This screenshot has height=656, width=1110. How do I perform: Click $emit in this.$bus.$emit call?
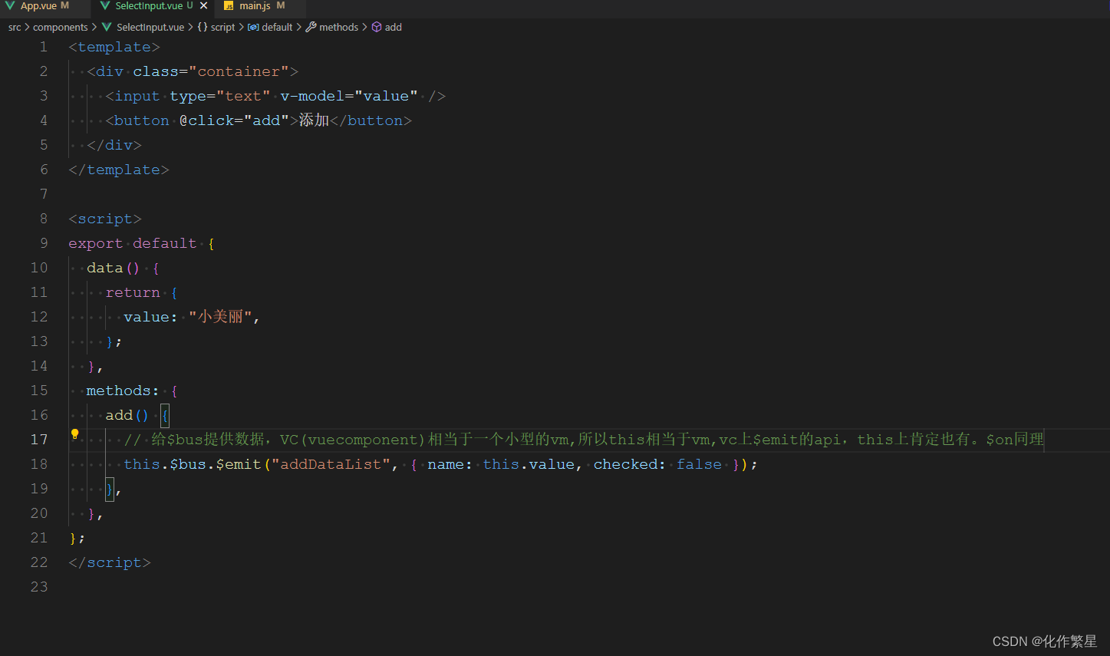tap(239, 464)
